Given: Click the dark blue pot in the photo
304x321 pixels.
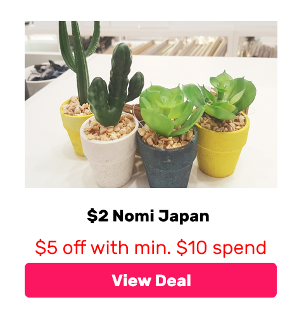Looking at the screenshot, I should point(167,163).
